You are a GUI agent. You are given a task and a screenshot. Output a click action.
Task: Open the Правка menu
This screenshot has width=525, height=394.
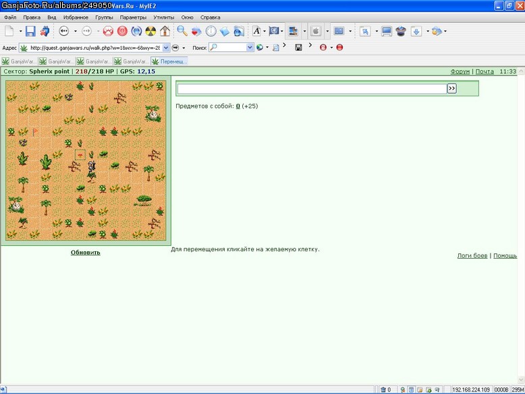32,18
